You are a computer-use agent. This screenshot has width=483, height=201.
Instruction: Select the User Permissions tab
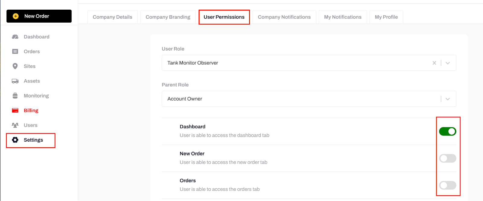(x=224, y=17)
